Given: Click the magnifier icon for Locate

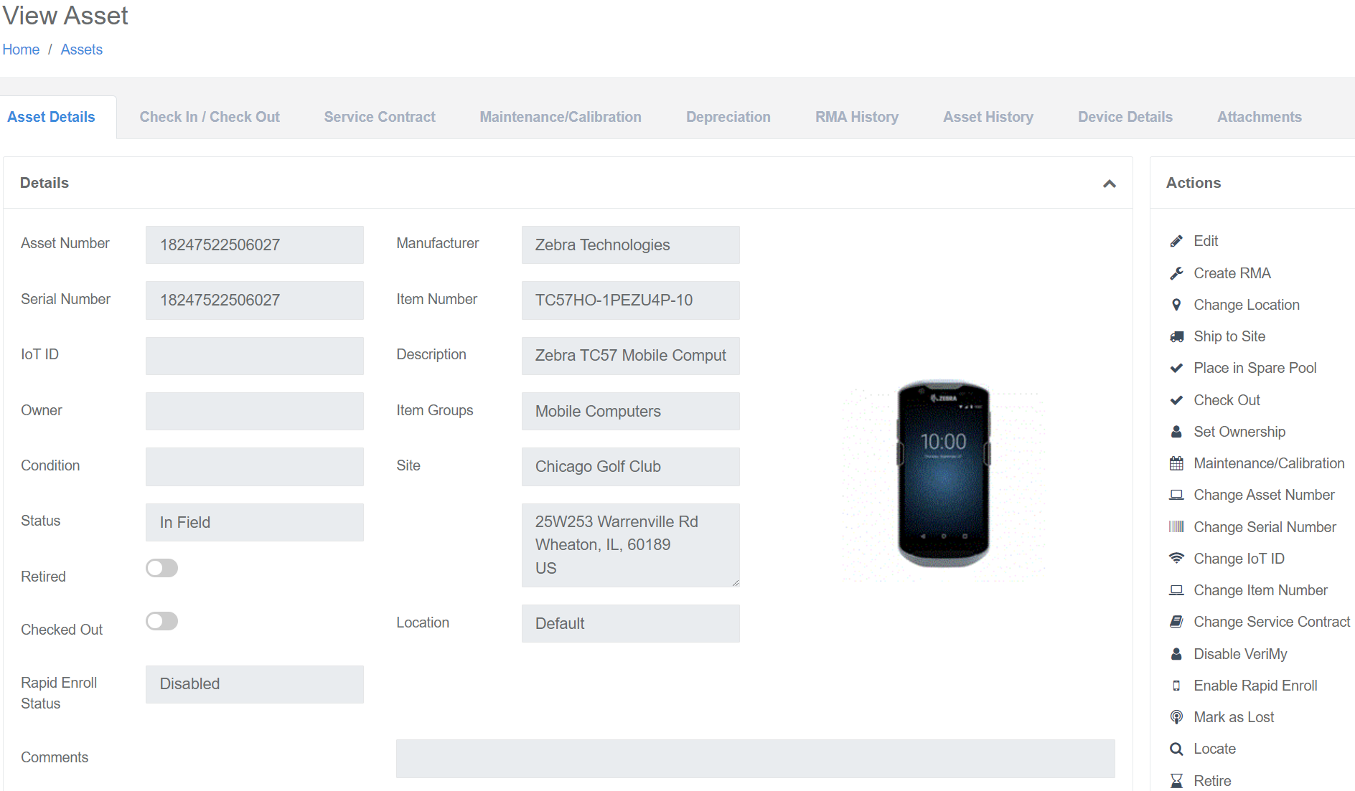Looking at the screenshot, I should (1176, 749).
